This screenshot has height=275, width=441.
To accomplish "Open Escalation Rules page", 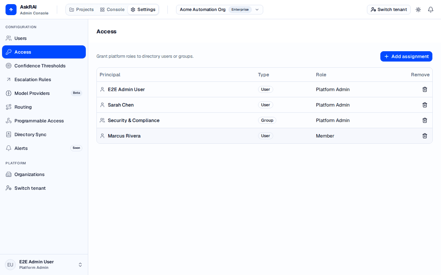I will click(x=44, y=79).
